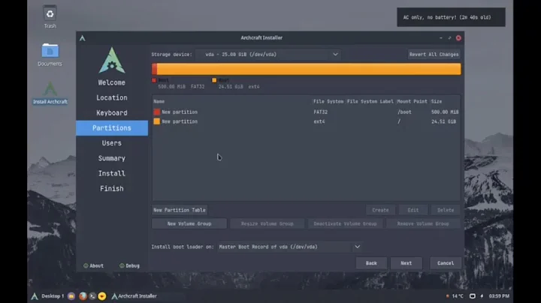Viewport: 541px width, 303px height.
Task: Click the yellow round taskbar launcher icon
Action: point(102,296)
